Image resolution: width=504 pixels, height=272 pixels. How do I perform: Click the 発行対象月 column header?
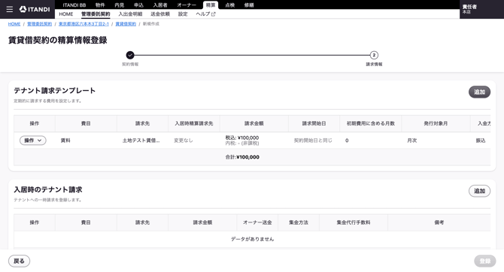tap(436, 123)
